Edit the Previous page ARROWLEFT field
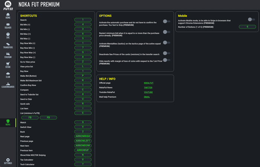 click(83, 141)
